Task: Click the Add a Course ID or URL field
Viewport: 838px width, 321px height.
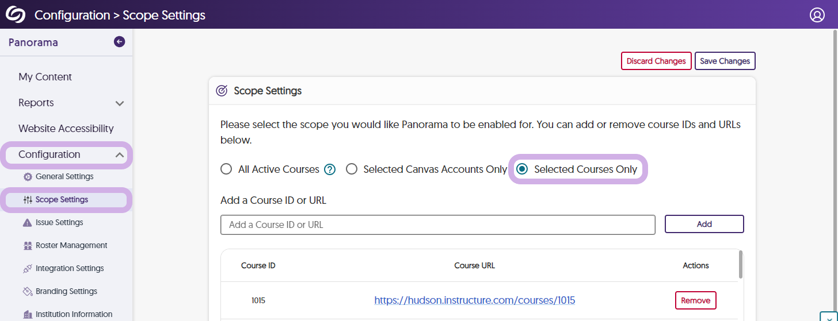Action: coord(437,225)
